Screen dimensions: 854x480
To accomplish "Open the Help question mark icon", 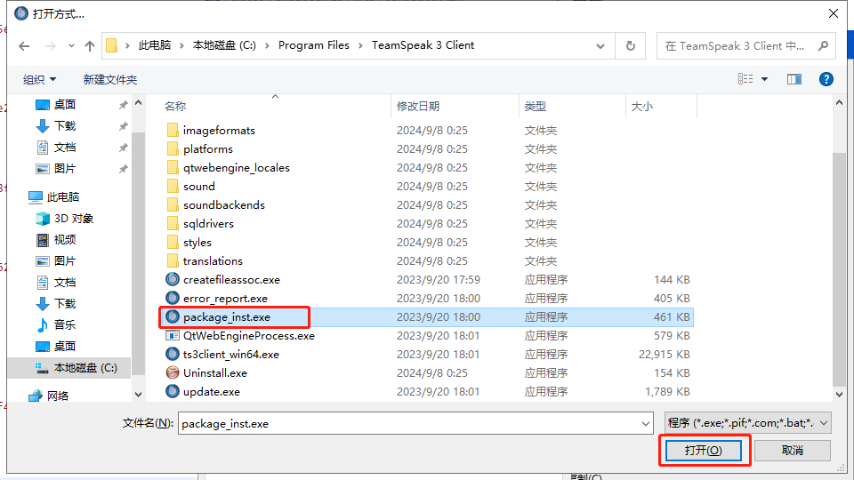I will pyautogui.click(x=826, y=79).
